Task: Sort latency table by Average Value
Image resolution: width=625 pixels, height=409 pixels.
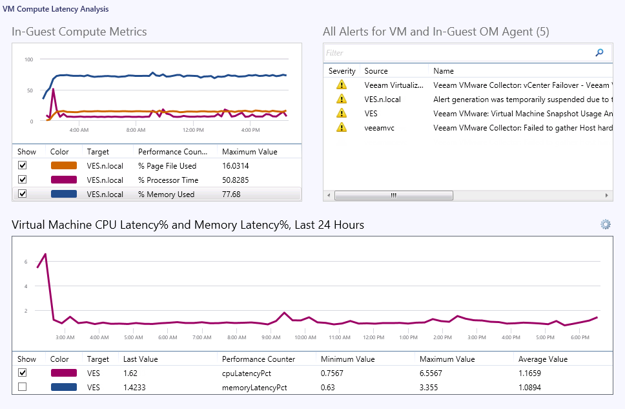Action: pos(542,359)
